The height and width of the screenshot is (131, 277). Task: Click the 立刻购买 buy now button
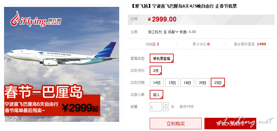176,124
